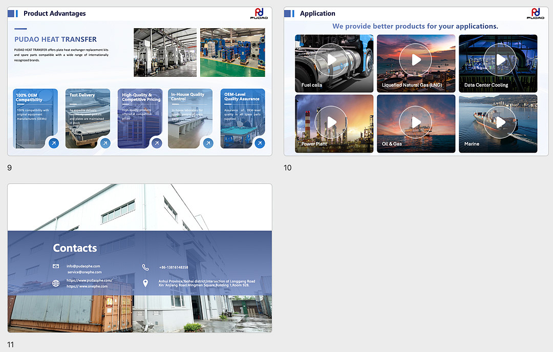The height and width of the screenshot is (352, 553).
Task: Click the In-House Quality Control card title
Action: tap(187, 97)
